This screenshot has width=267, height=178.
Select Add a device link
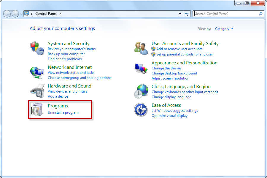coord(58,96)
